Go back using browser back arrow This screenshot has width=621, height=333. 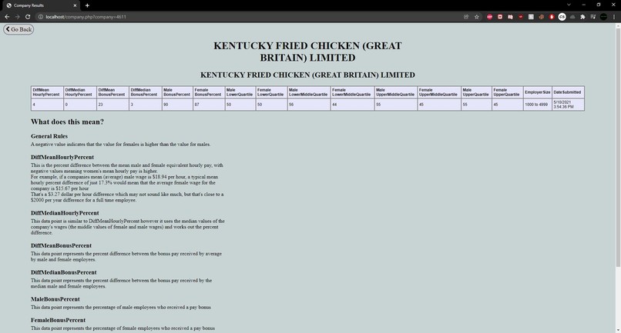point(7,17)
